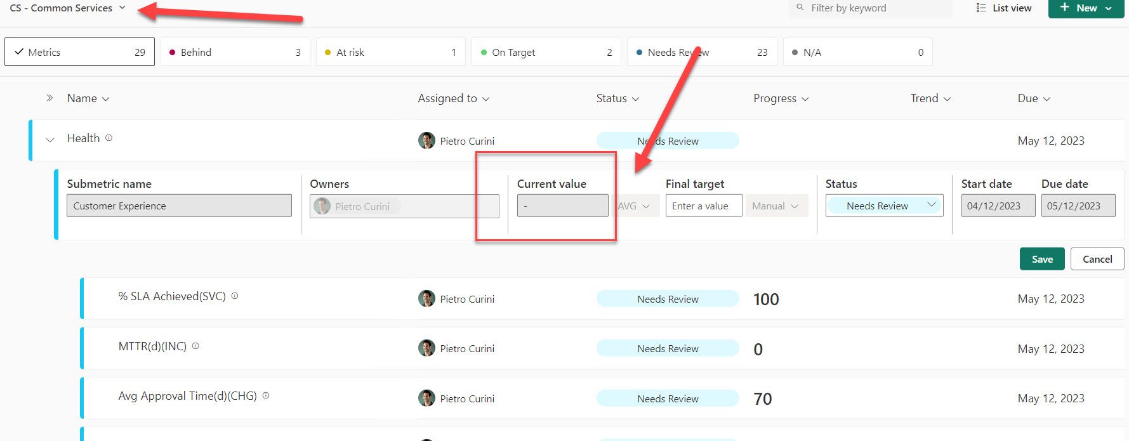Click the progress value 0 in MTTR row
The height and width of the screenshot is (441, 1129).
758,350
